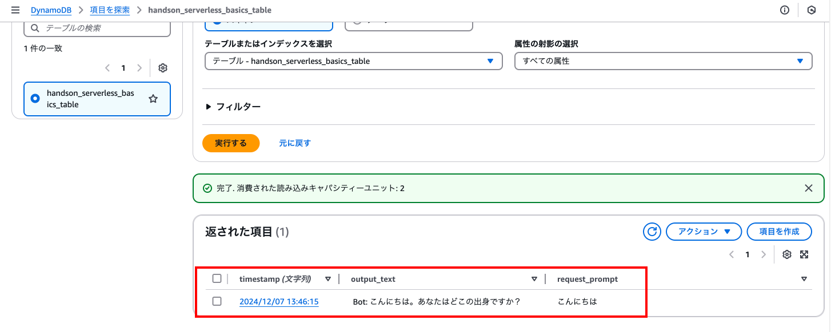Open table or index selection dropdown
This screenshot has height=332, width=831.
point(353,61)
